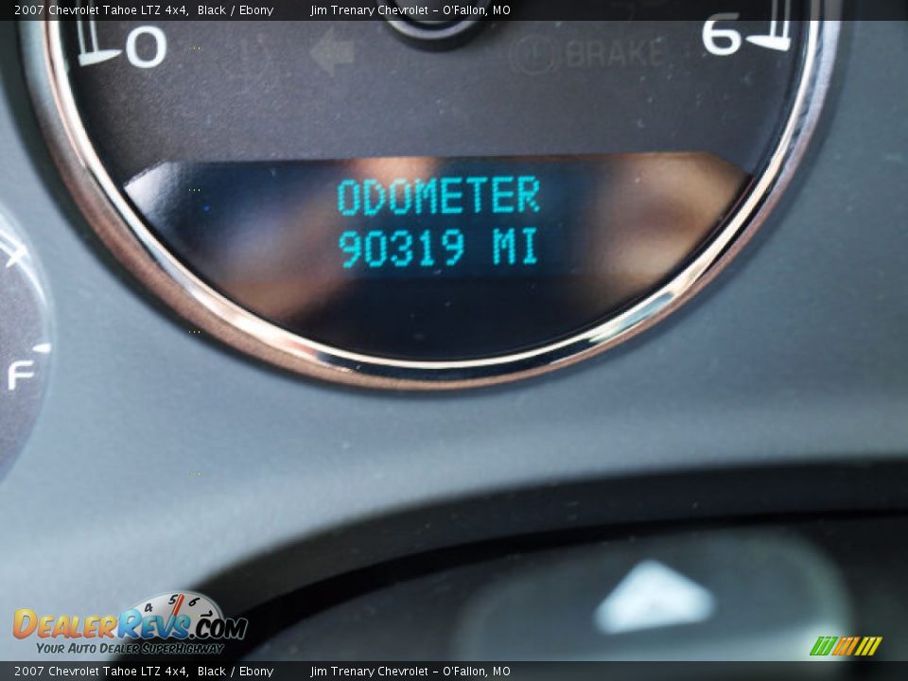Click the DealerRevs.com logo
Image resolution: width=908 pixels, height=681 pixels.
130,624
